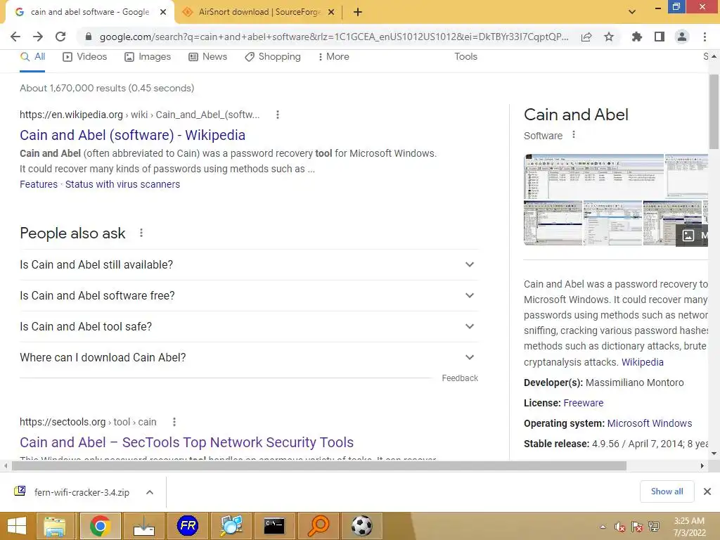The image size is (720, 540).
Task: Expand 'Is Cain and Abel tool safe?'
Action: pos(249,326)
